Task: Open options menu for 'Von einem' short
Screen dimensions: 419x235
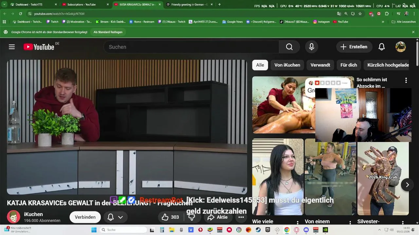Action: (350, 223)
